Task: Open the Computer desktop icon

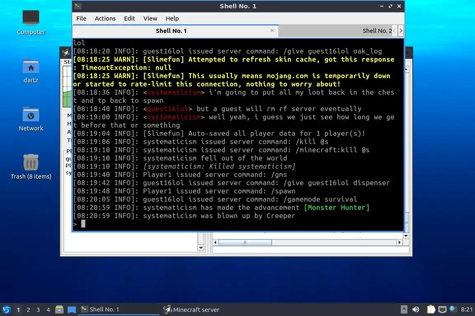Action: (x=31, y=23)
